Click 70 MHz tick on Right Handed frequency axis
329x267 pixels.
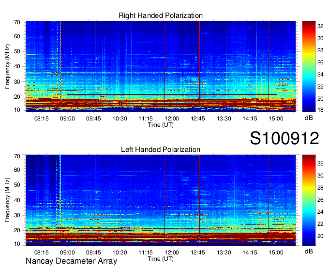click(17, 22)
